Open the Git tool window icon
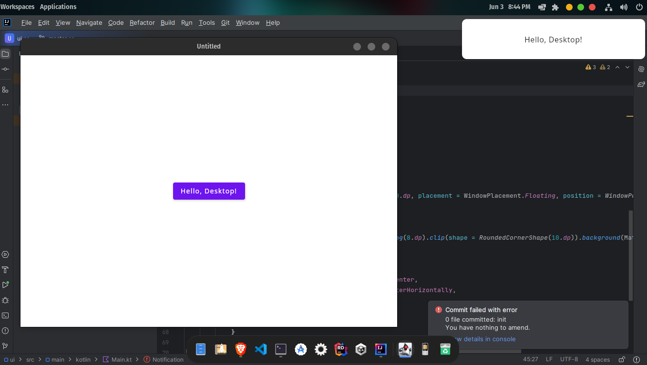Image resolution: width=647 pixels, height=365 pixels. point(5,346)
